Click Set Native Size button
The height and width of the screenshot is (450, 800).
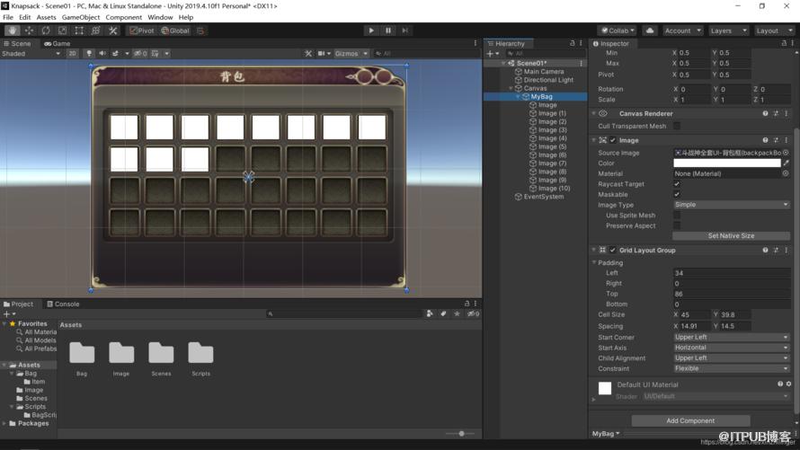(x=731, y=236)
